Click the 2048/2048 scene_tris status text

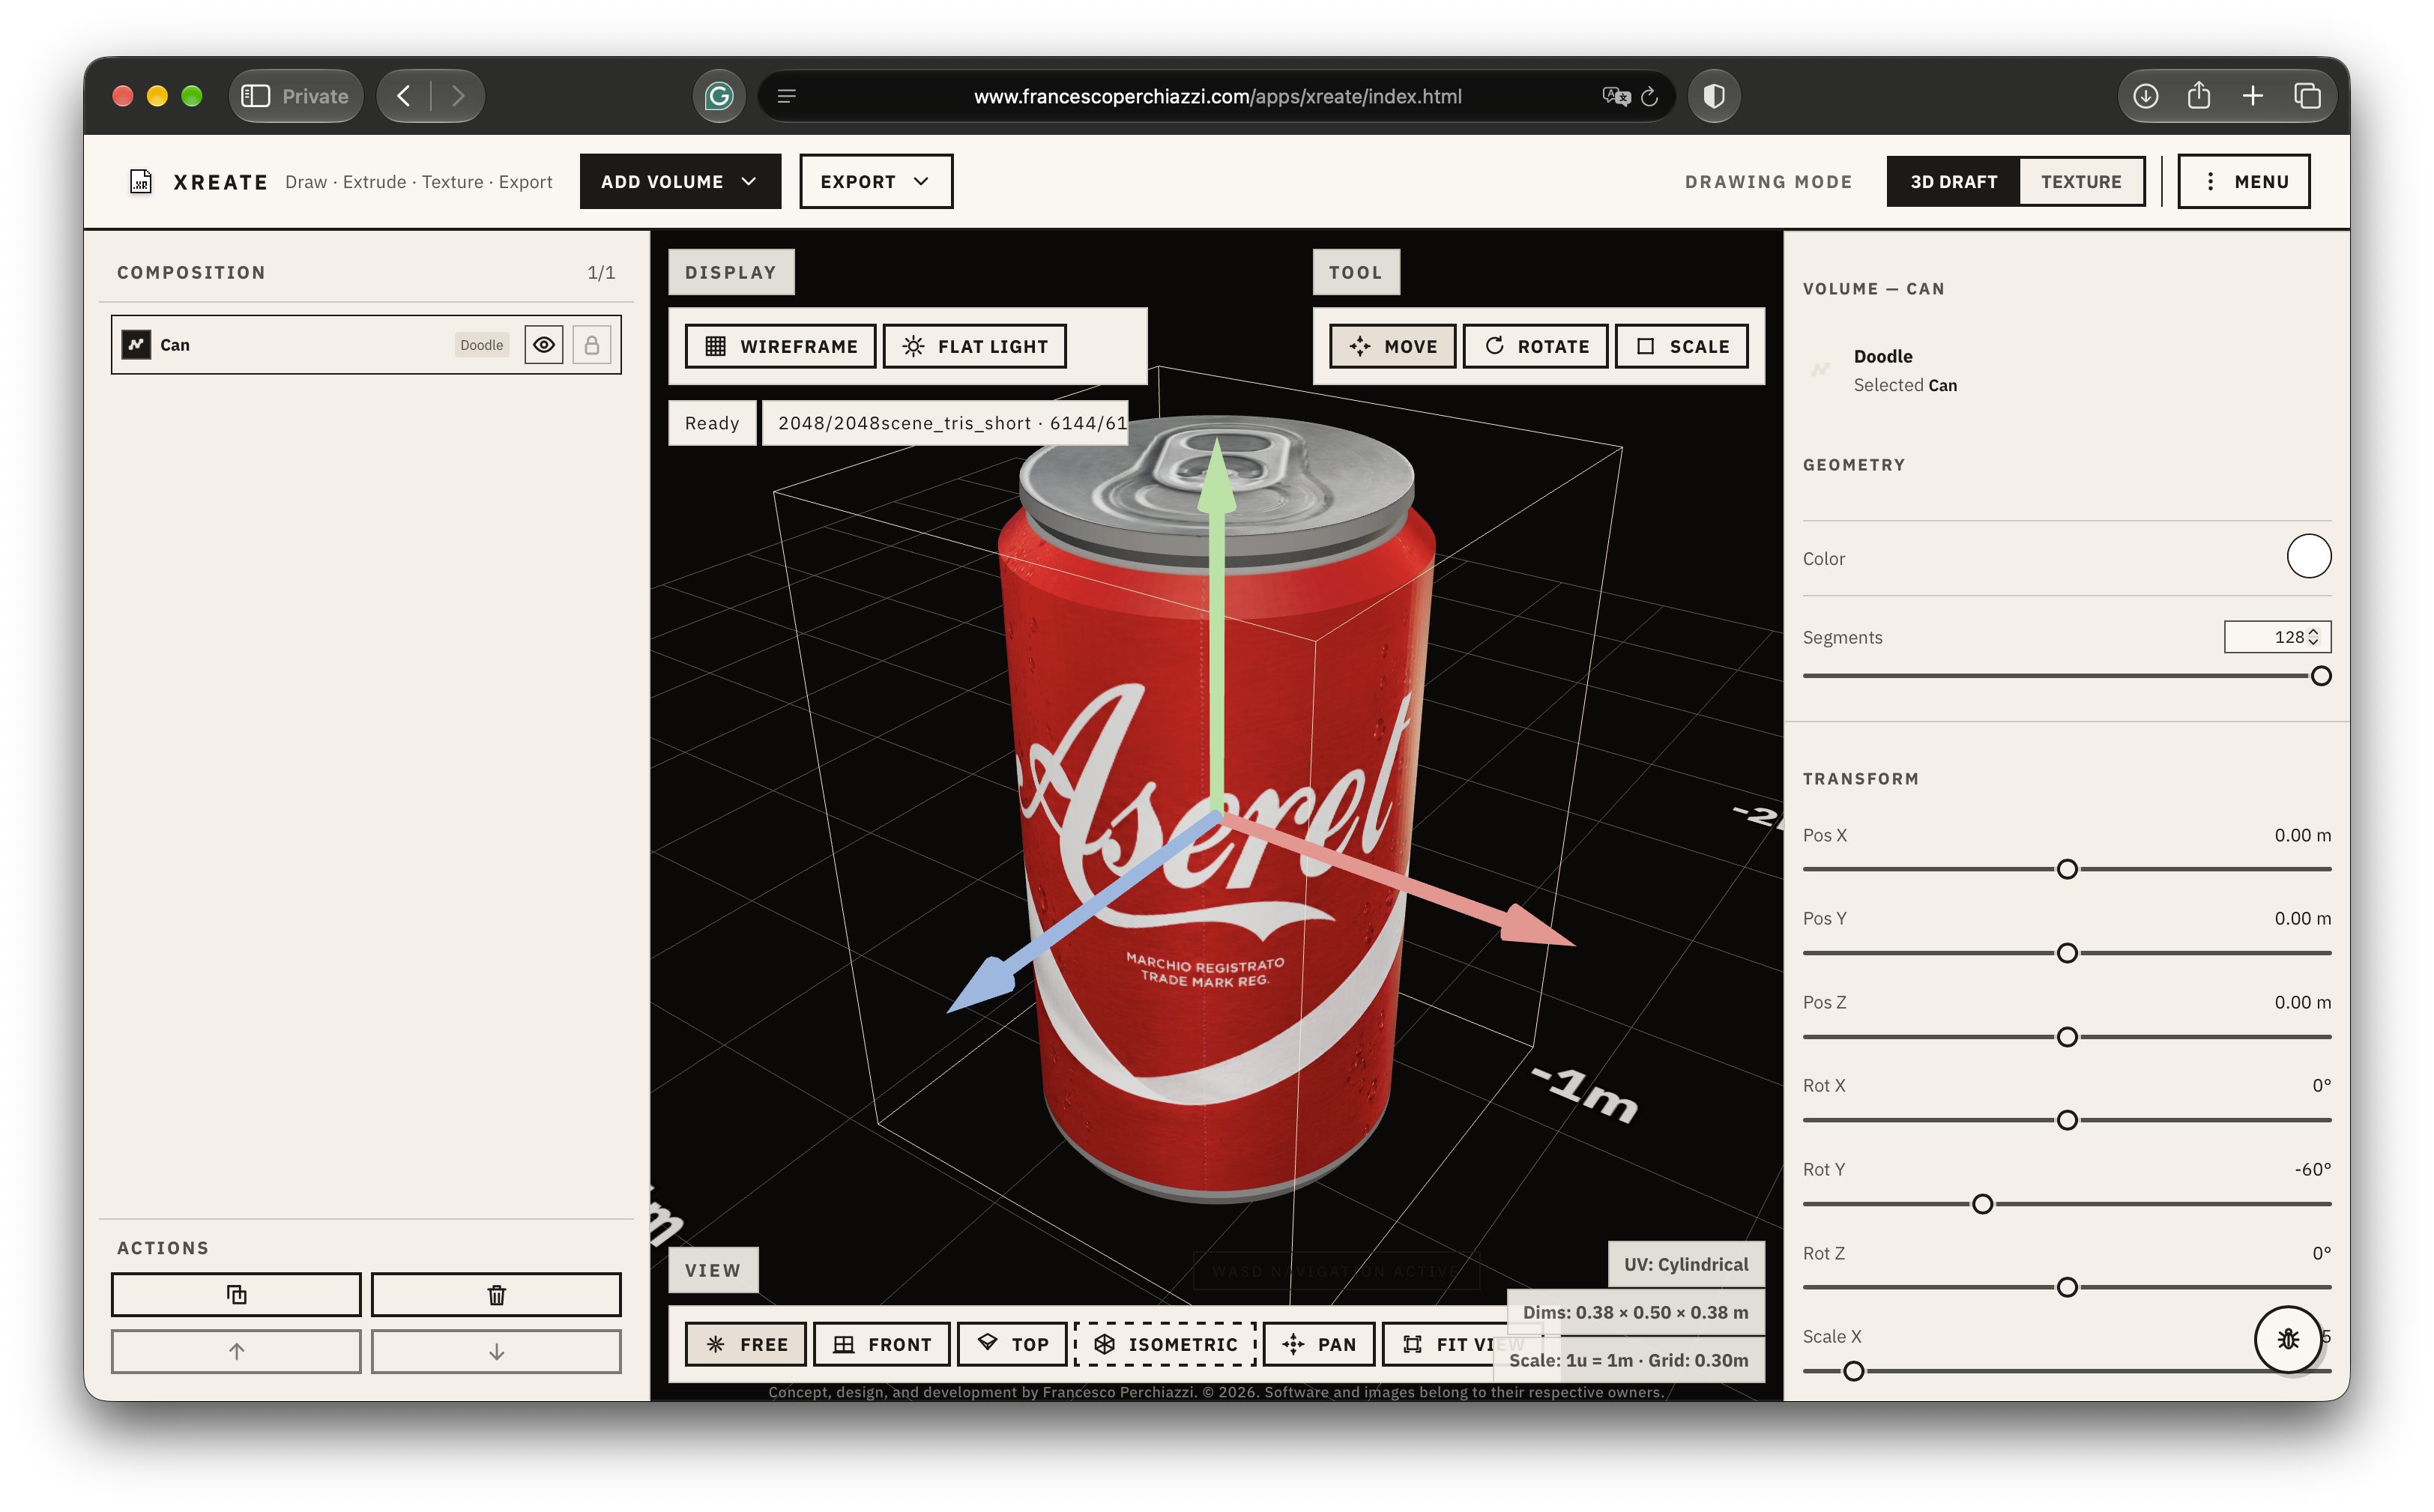946,423
